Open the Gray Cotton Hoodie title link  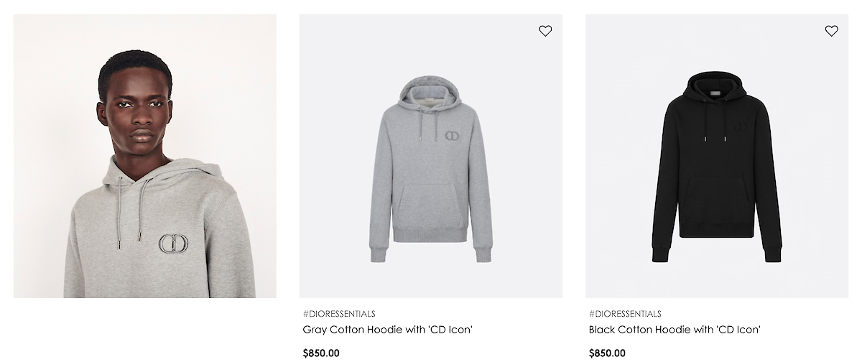387,330
